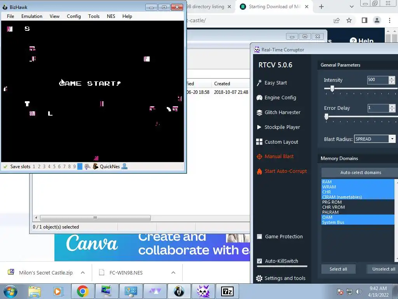Open Glitch Harvester layers icon
Viewport: 398px width, 299px height.
(259, 113)
